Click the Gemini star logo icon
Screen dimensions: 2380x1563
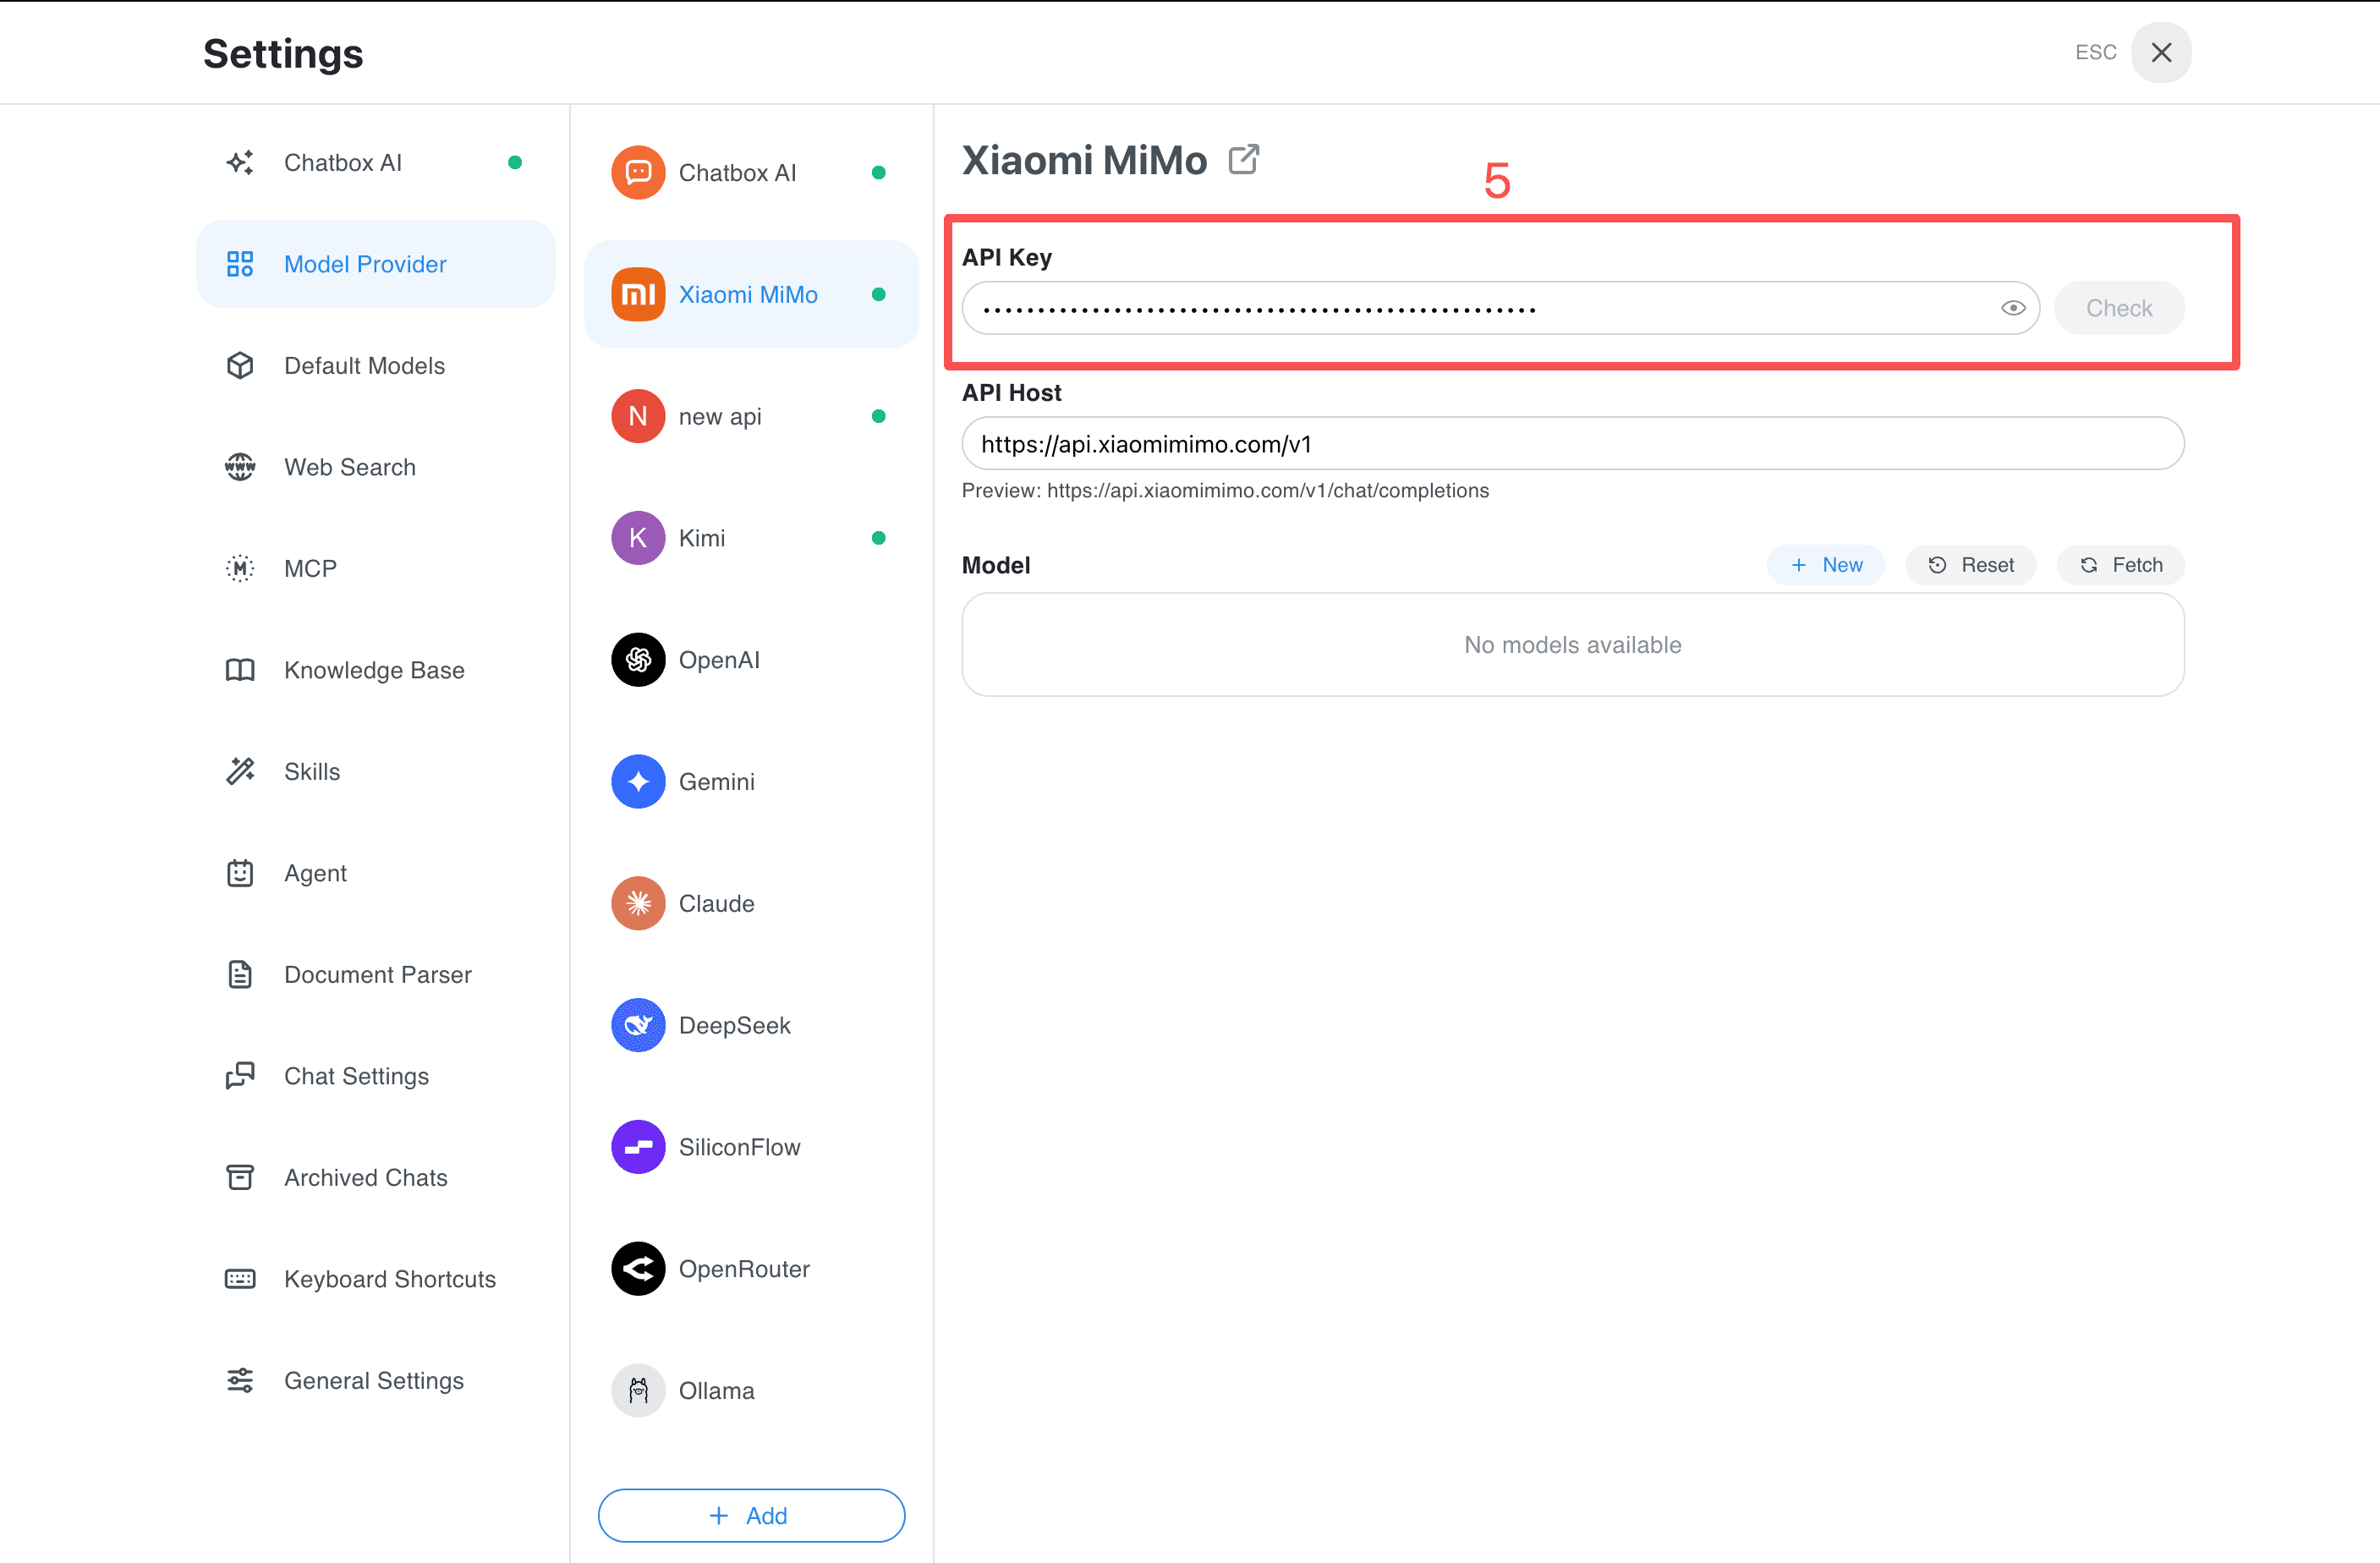click(x=638, y=781)
